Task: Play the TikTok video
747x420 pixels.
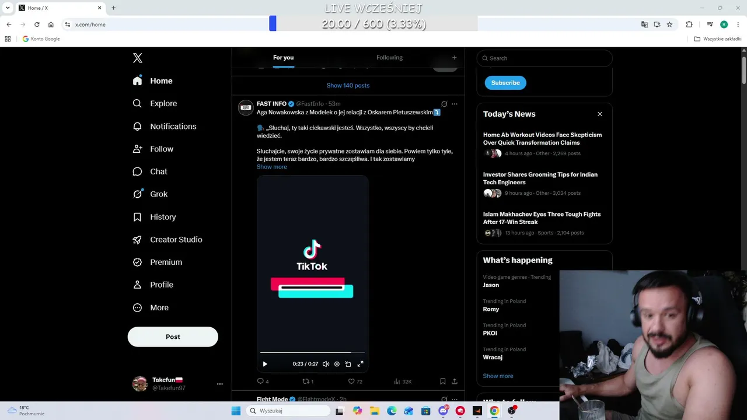Action: point(265,364)
